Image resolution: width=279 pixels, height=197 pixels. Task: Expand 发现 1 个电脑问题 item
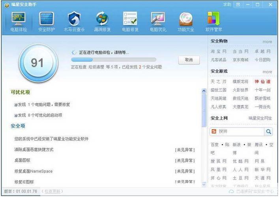[16, 105]
